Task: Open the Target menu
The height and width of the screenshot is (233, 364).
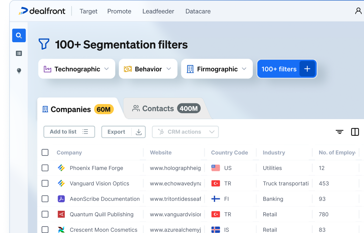Action: [x=89, y=11]
